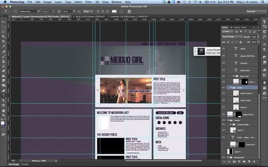Filter layers by type layers icon
268x167 pixels.
click(x=245, y=32)
